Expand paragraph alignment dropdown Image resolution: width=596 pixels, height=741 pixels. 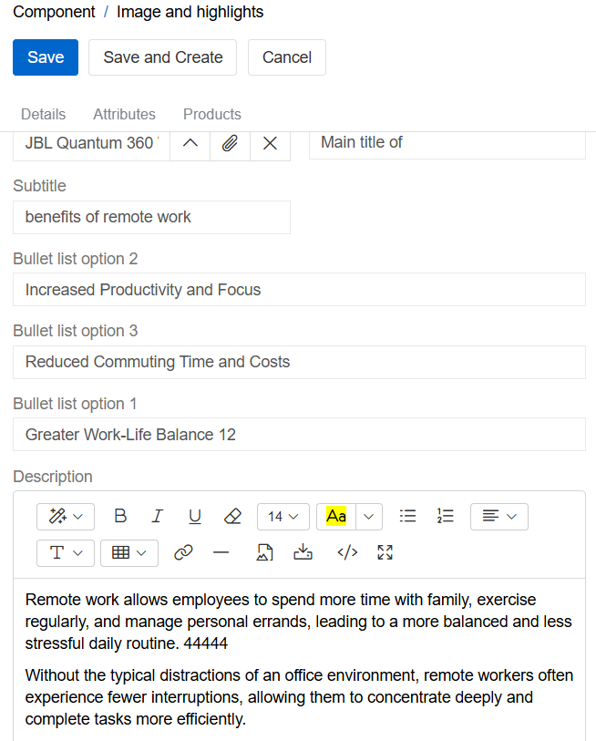click(x=498, y=517)
